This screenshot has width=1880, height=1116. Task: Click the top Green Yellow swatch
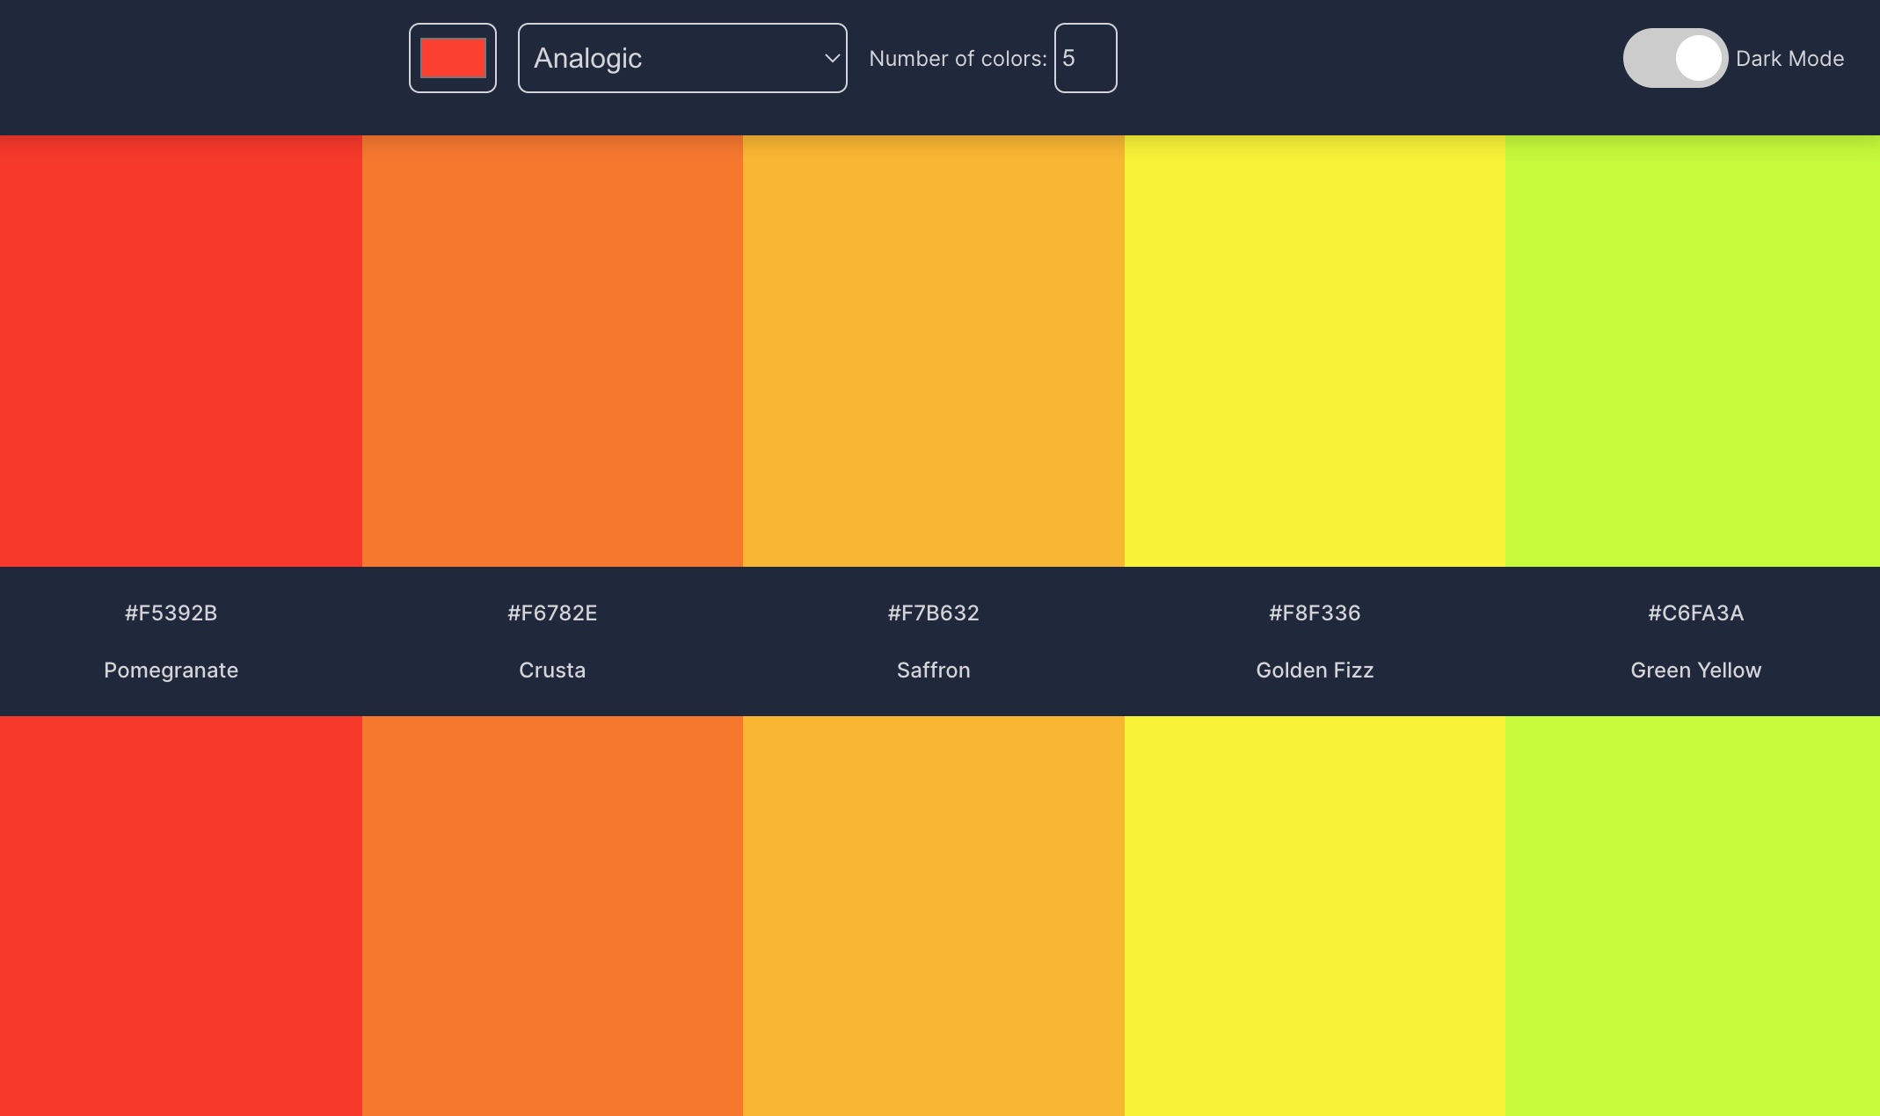(1693, 351)
